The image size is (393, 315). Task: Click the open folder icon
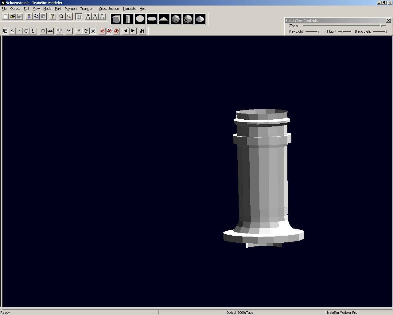coord(12,16)
